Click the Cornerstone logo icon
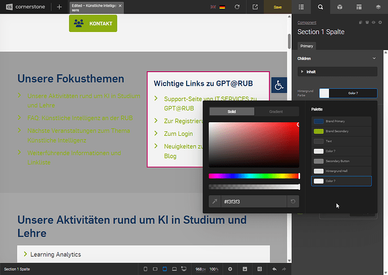The image size is (388, 275). pyautogui.click(x=9, y=7)
